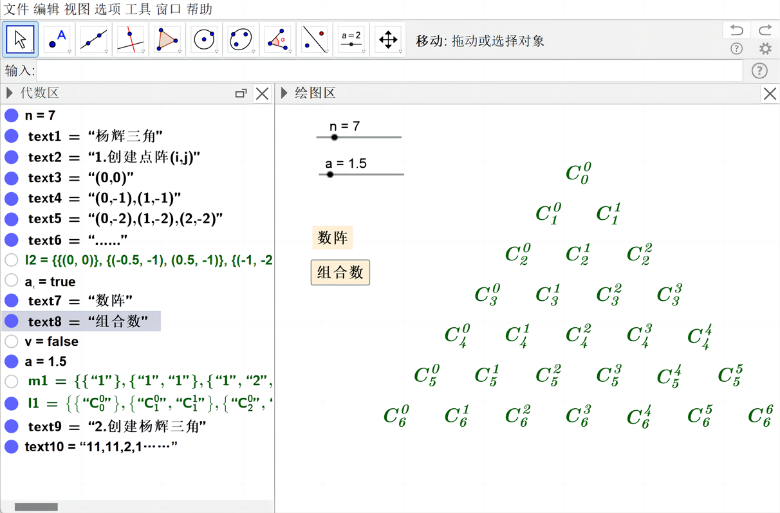Click the Undo arrow icon

click(737, 30)
